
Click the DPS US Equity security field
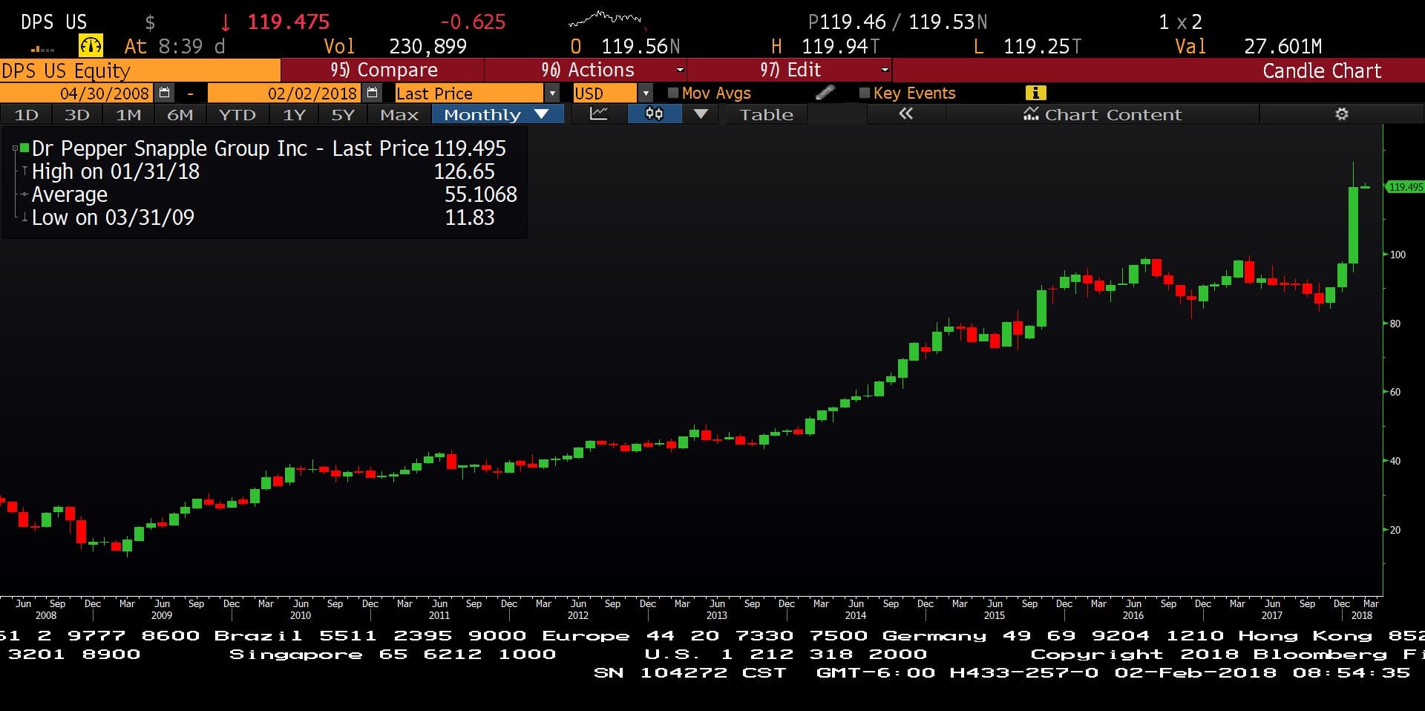[x=140, y=71]
